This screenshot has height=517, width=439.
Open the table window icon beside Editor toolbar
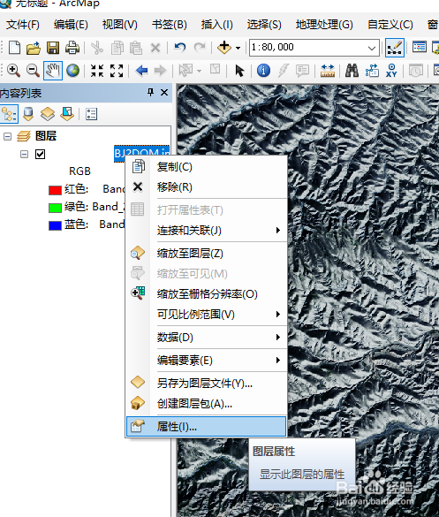(420, 48)
